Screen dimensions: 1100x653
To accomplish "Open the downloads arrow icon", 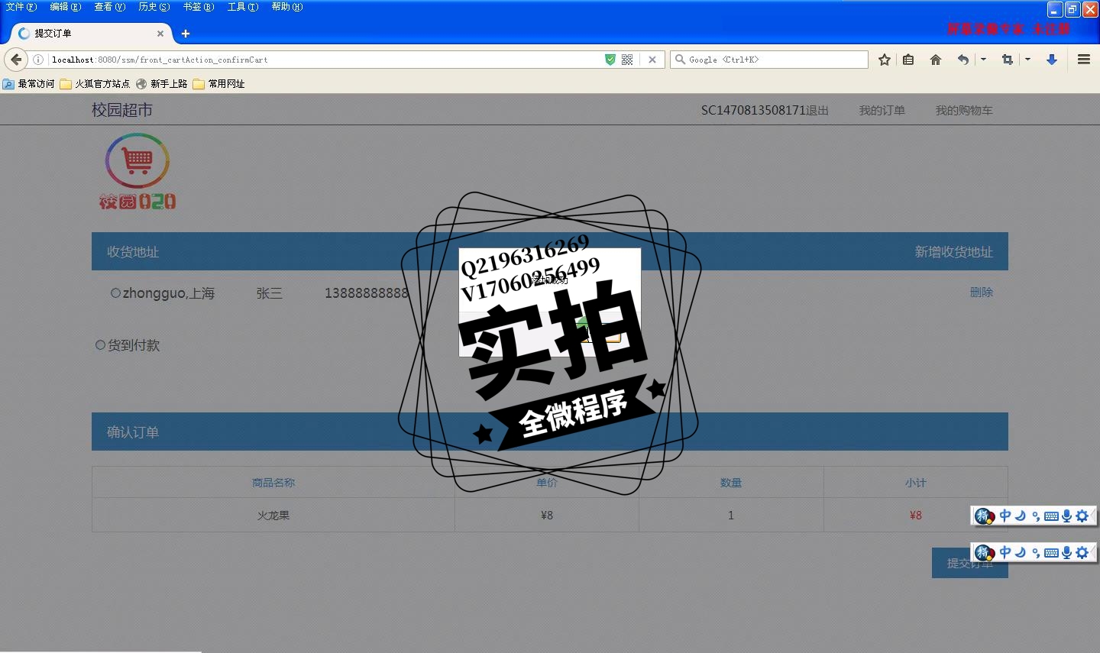I will point(1052,60).
